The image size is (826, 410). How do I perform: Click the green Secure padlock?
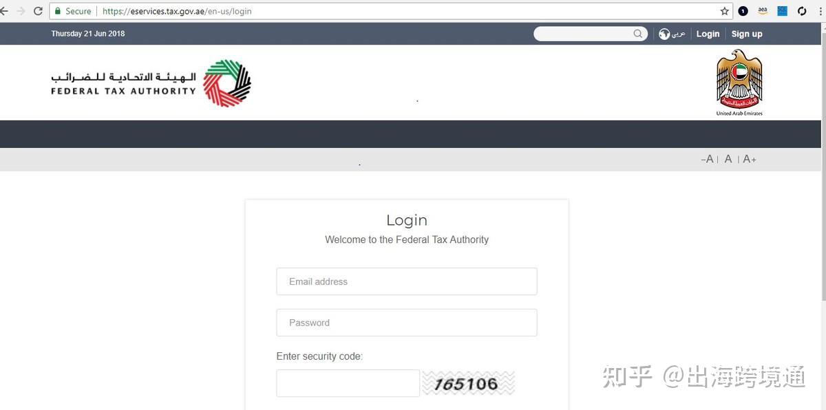click(58, 11)
